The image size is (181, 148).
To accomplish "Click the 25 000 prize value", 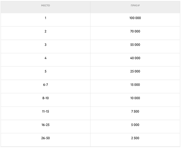I will 135,72.
